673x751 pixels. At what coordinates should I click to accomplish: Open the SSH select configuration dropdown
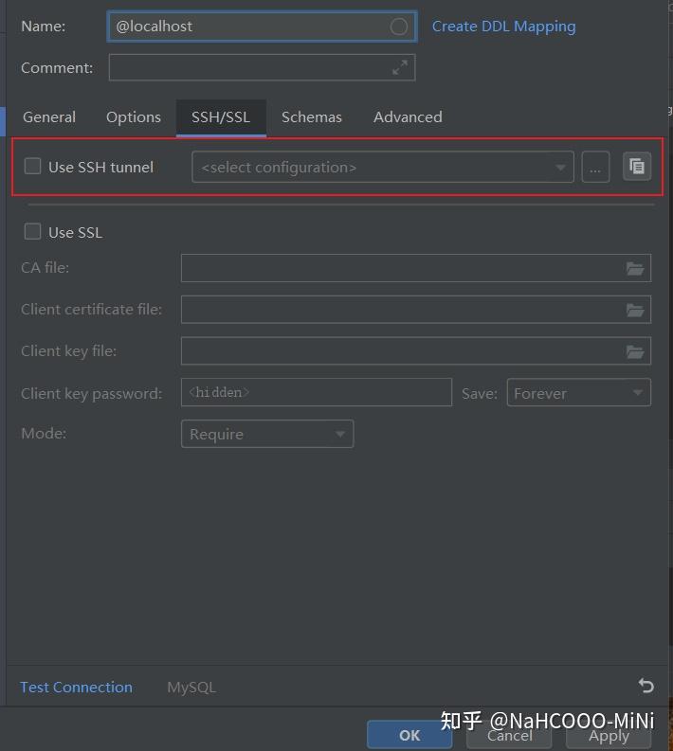[x=382, y=168]
